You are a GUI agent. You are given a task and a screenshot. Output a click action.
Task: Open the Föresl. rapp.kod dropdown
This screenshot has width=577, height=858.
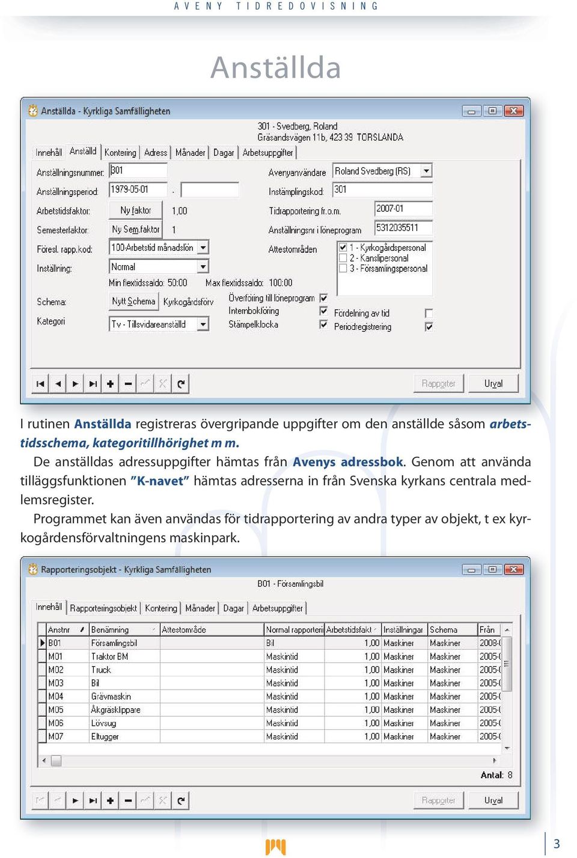(203, 247)
